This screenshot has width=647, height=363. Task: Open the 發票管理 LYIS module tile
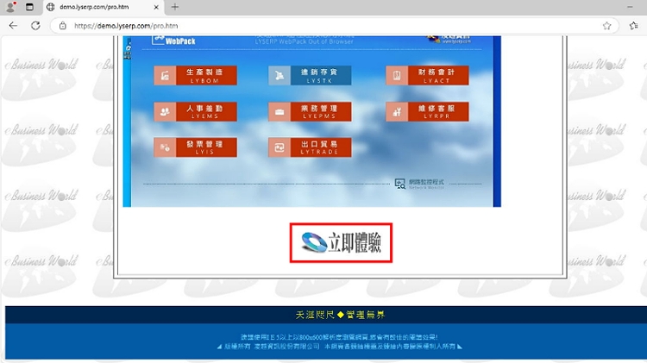[195, 147]
